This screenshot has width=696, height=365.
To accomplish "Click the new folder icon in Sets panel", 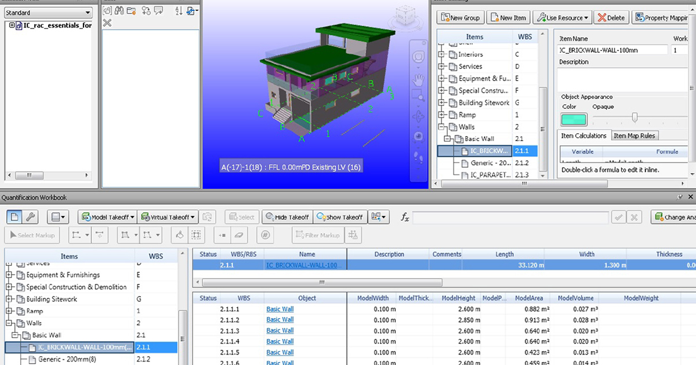I will (132, 10).
